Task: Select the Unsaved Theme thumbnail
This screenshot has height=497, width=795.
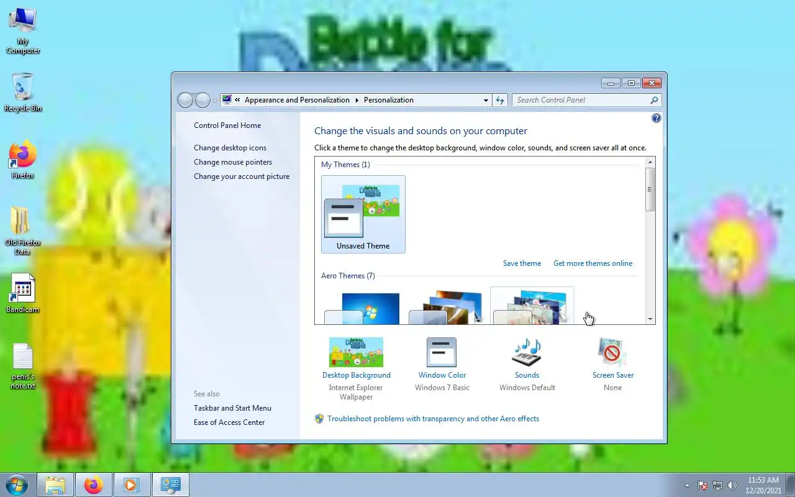Action: coord(363,214)
